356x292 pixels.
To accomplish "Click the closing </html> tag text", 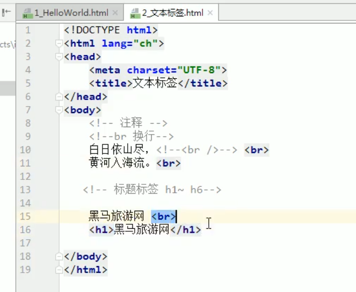I will click(86, 270).
